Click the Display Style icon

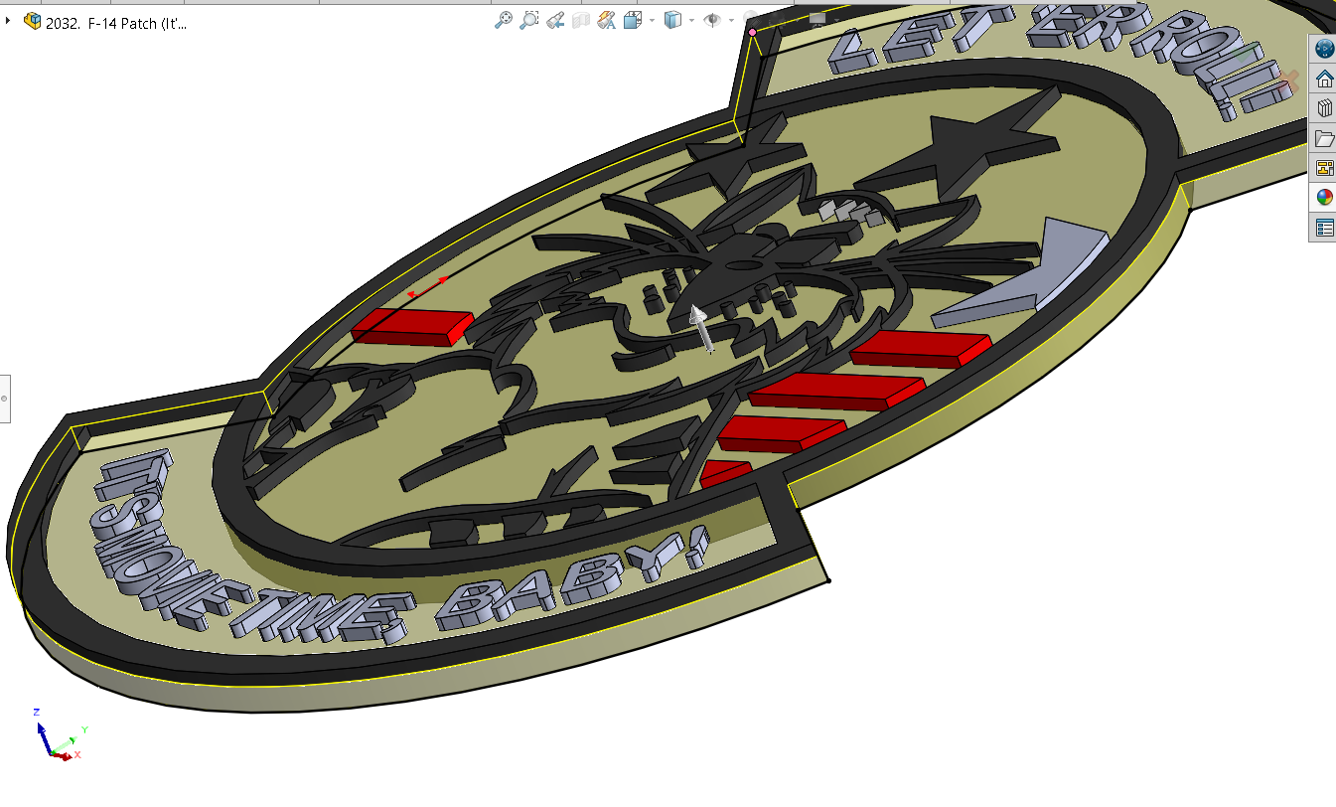click(x=672, y=20)
